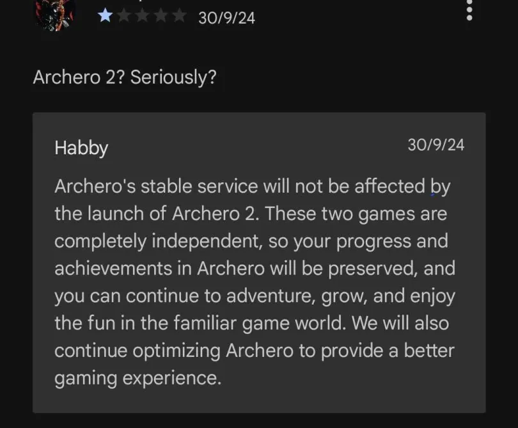Click the fourth grey rating star

point(161,15)
